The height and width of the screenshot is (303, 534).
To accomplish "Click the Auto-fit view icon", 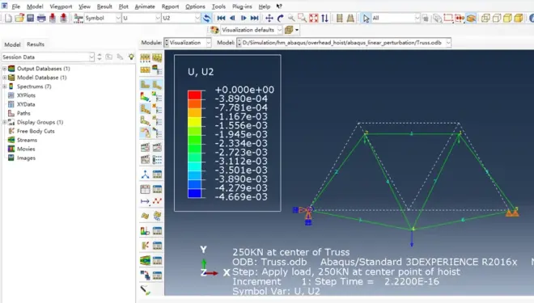I will [x=314, y=18].
